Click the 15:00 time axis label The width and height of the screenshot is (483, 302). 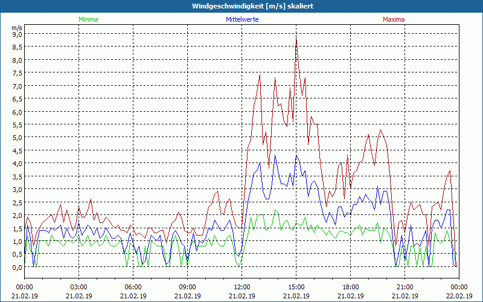point(296,288)
